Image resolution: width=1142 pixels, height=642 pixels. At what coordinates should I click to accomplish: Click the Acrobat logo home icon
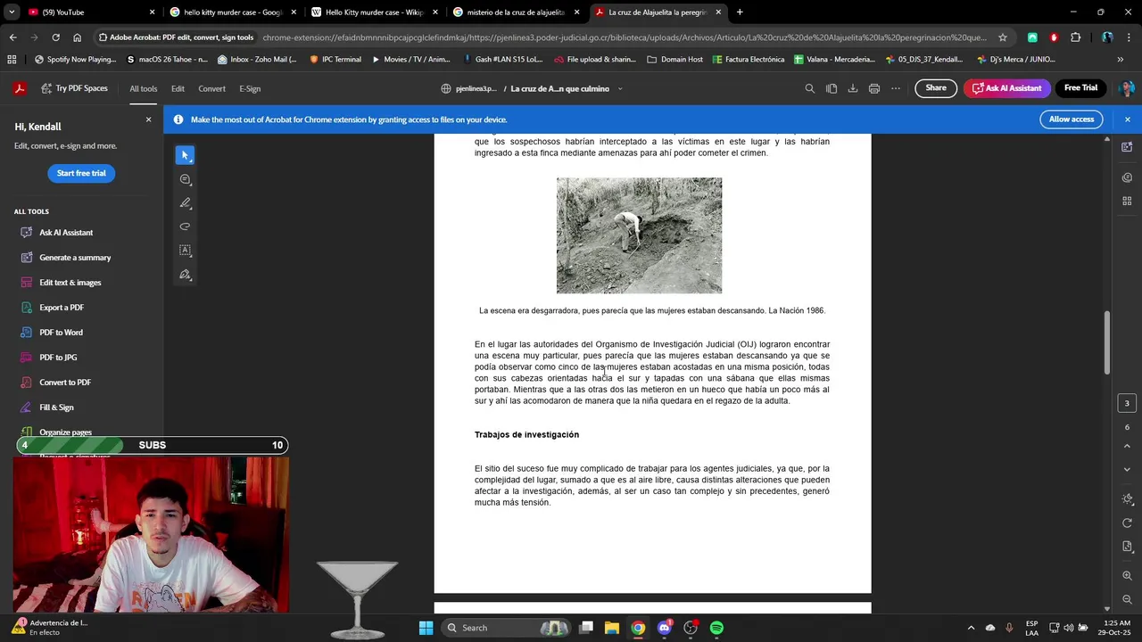click(19, 88)
